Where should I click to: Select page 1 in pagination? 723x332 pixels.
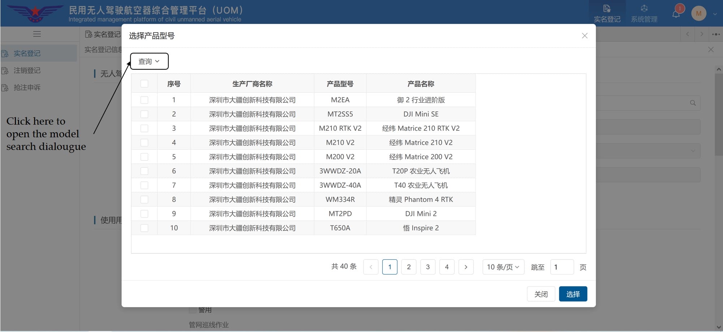(390, 267)
